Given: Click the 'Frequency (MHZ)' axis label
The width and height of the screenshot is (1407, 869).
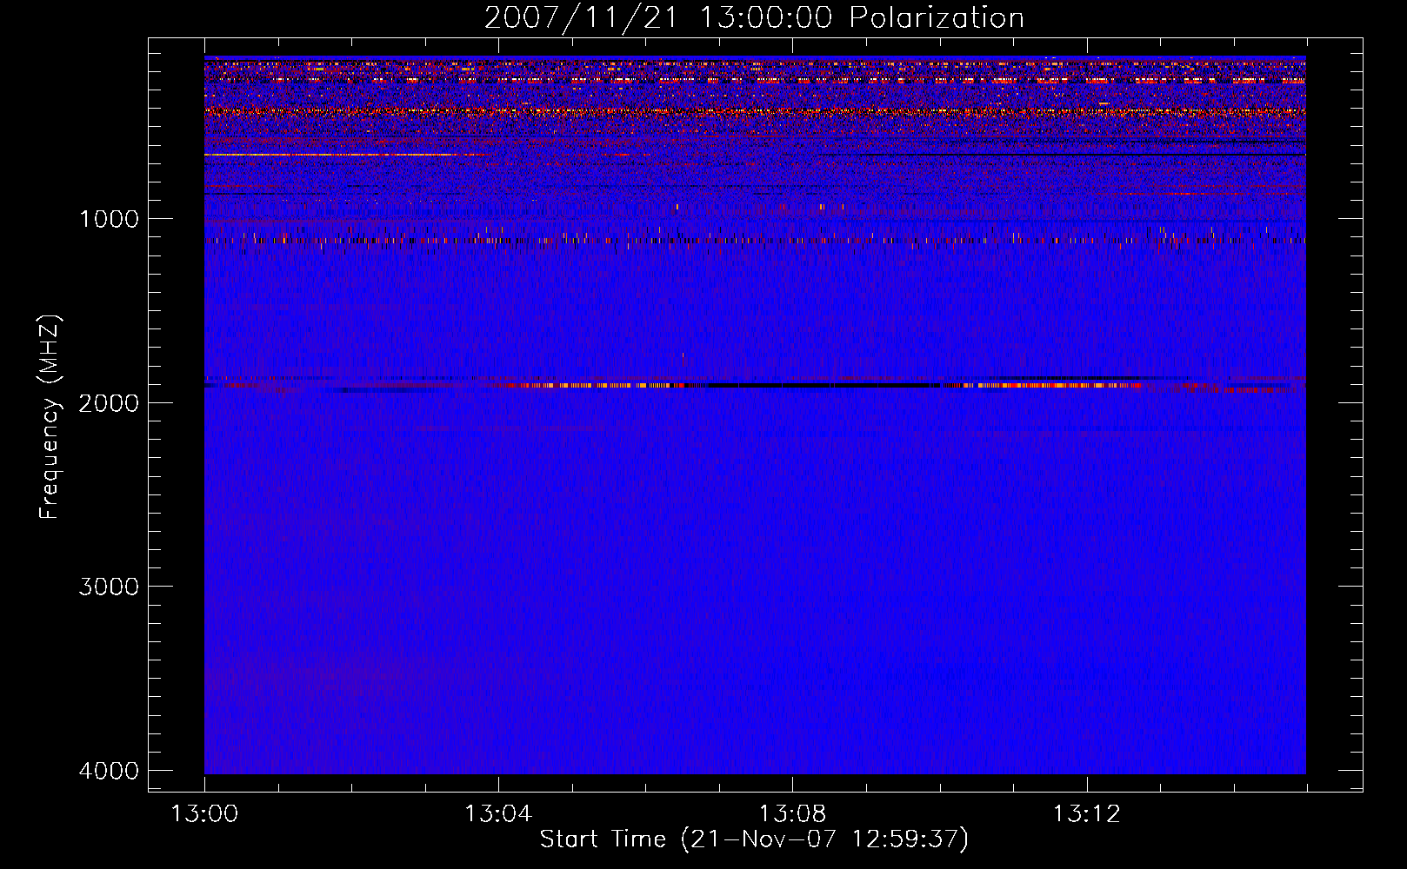Looking at the screenshot, I should pos(50,417).
